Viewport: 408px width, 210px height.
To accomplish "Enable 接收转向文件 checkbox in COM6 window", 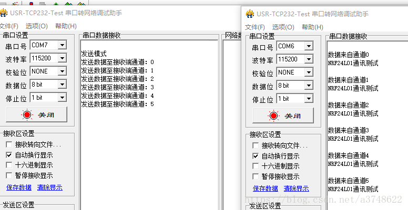I will point(256,145).
